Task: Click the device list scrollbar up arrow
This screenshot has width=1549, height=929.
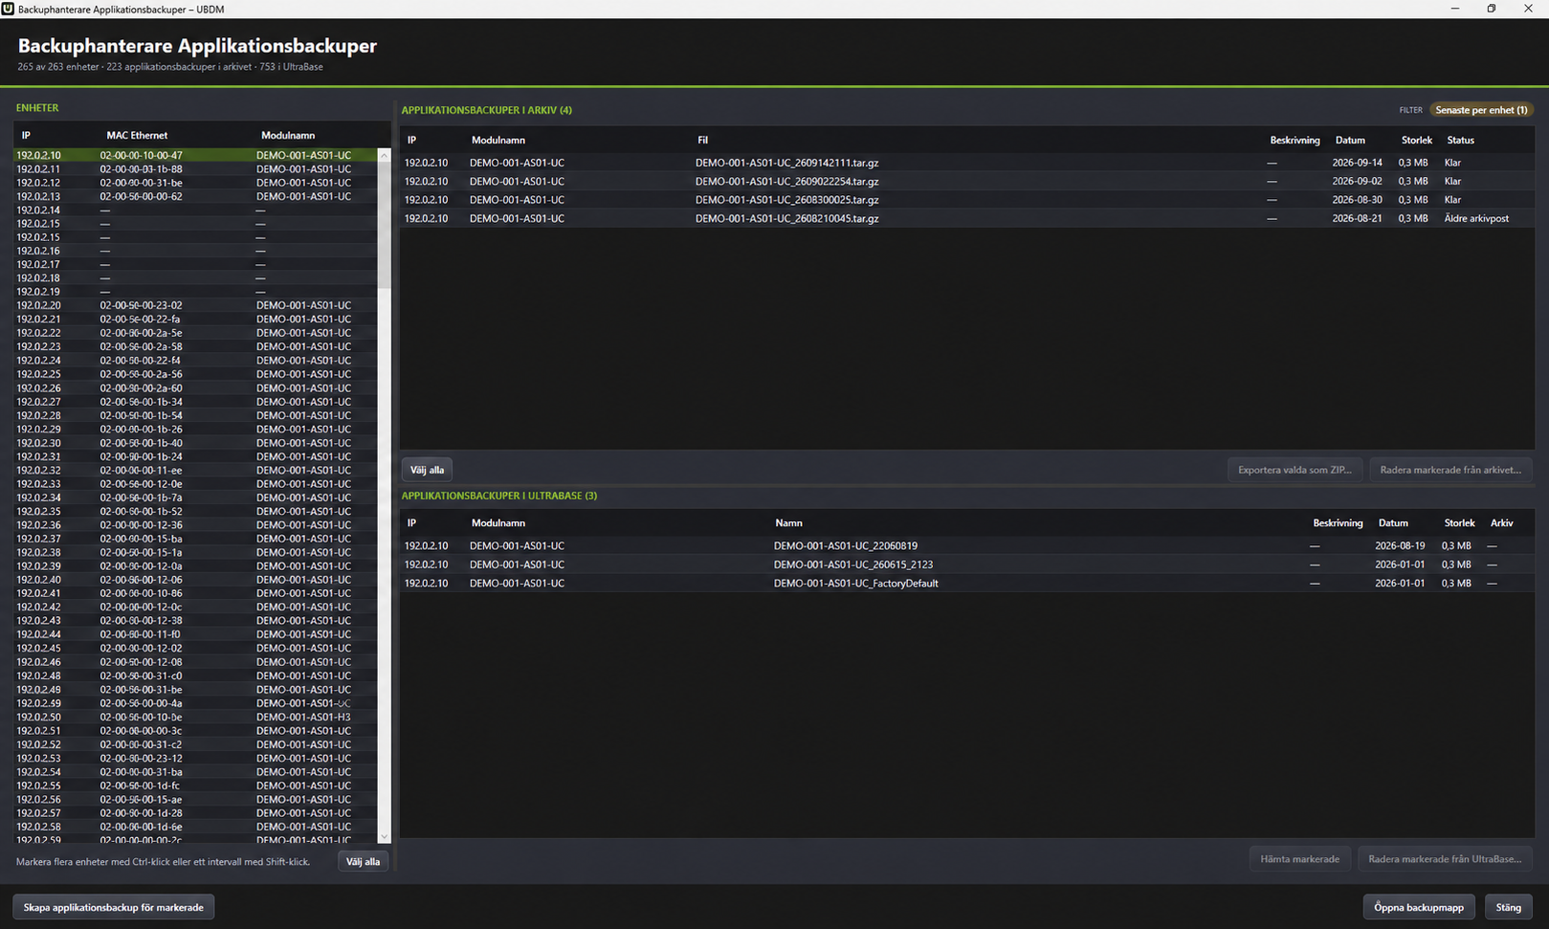Action: [x=385, y=155]
